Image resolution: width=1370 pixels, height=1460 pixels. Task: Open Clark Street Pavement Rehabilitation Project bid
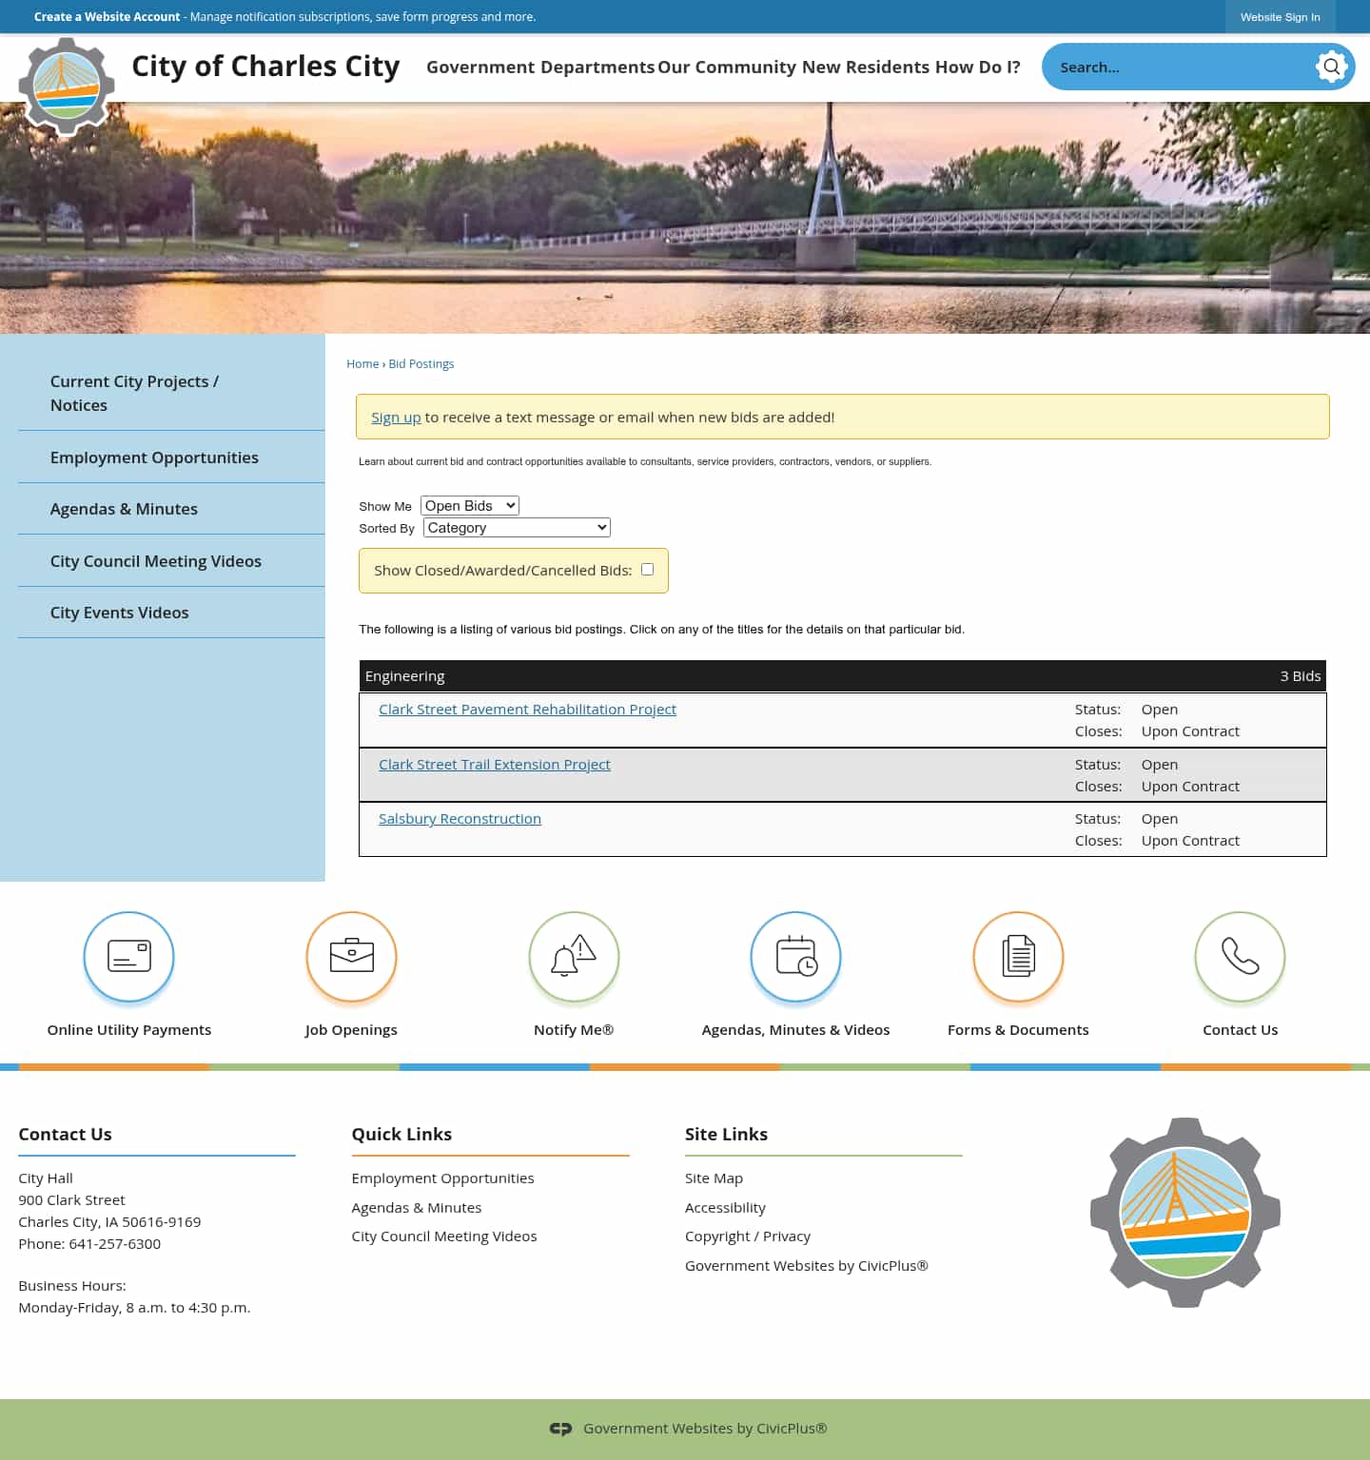click(x=527, y=710)
